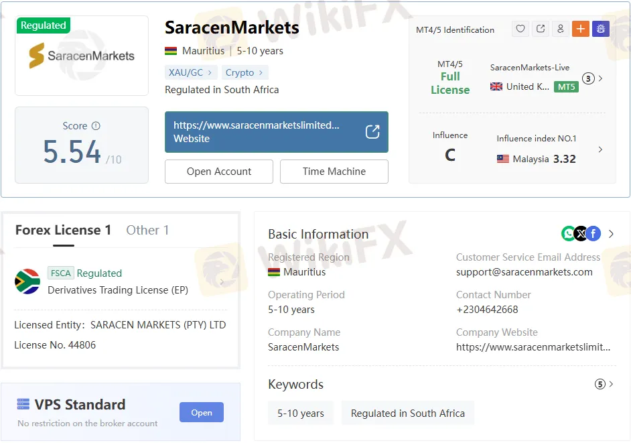Click the Influence grade C
Screen dimensions: 631x443
point(450,155)
